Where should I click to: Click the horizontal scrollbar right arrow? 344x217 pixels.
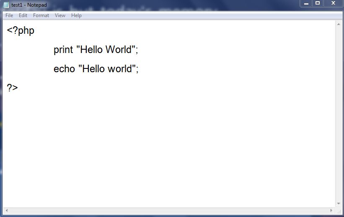(331, 210)
